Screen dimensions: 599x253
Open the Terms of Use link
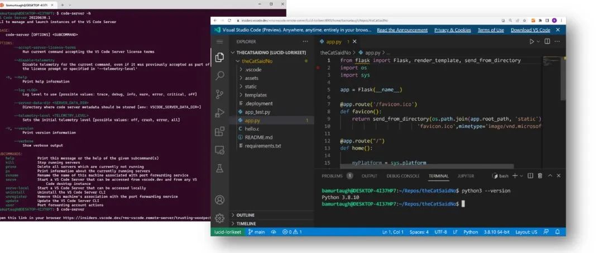(x=491, y=30)
